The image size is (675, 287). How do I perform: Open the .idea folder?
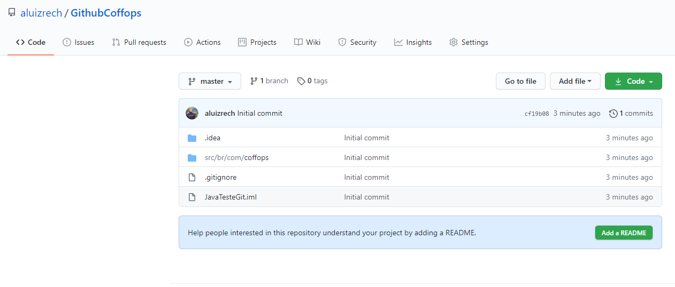pyautogui.click(x=212, y=138)
